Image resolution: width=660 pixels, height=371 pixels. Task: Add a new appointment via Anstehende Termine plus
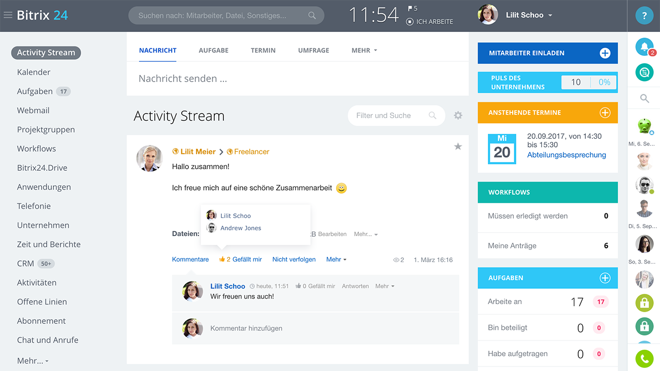point(605,113)
